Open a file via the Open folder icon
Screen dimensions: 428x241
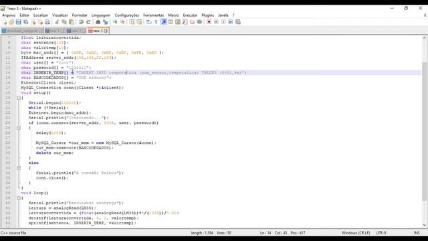pyautogui.click(x=11, y=22)
